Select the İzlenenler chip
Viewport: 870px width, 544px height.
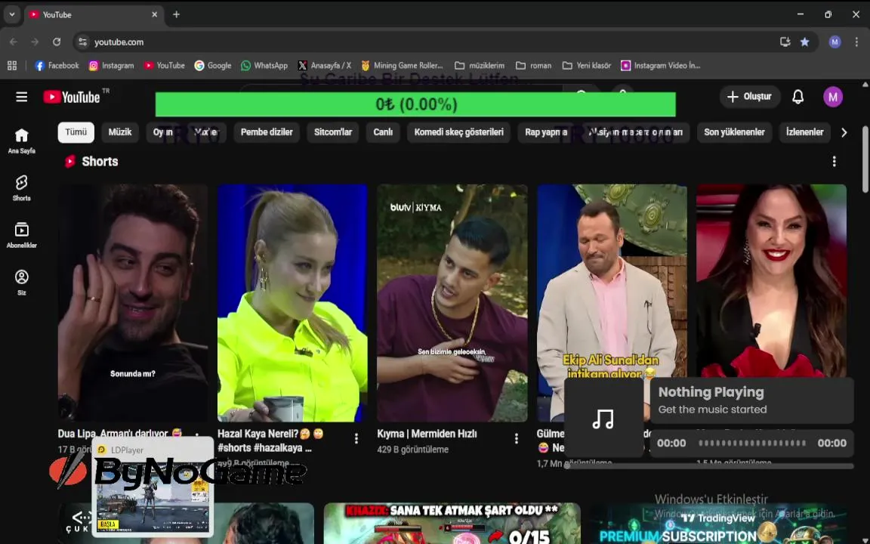[804, 132]
